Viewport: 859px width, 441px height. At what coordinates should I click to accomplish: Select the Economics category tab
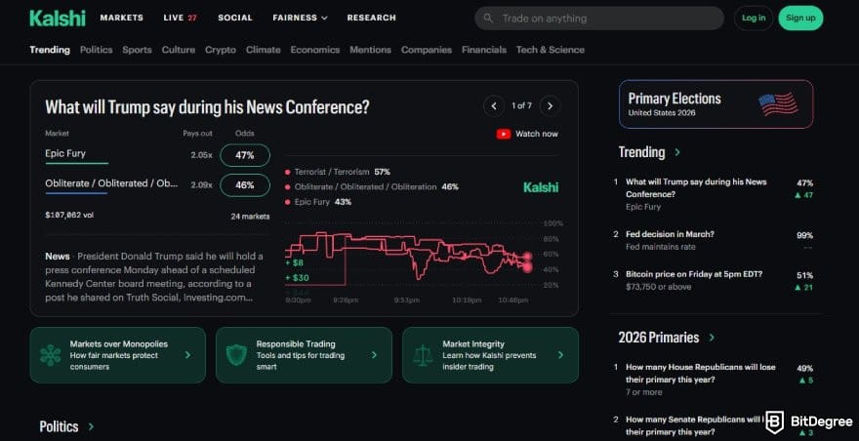pos(315,50)
